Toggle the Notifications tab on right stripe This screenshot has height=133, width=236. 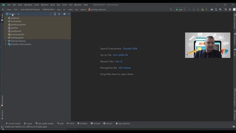[x=235, y=39]
